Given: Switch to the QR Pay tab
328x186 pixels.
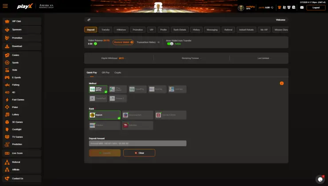Looking at the screenshot, I should 105,73.
